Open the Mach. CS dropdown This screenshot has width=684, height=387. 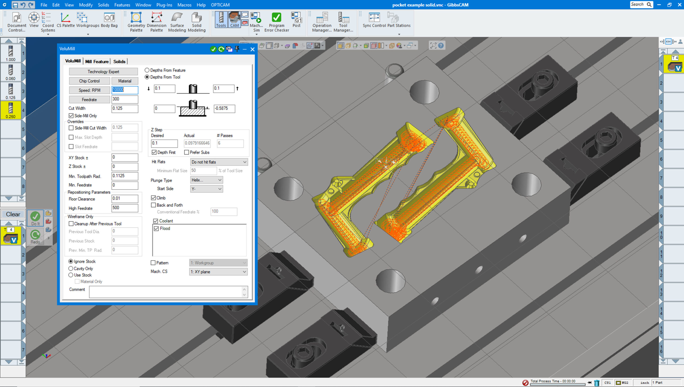(218, 272)
